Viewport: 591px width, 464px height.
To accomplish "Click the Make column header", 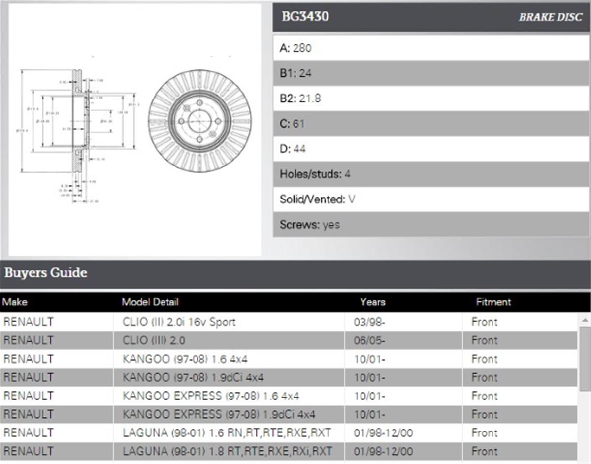I will [x=15, y=302].
